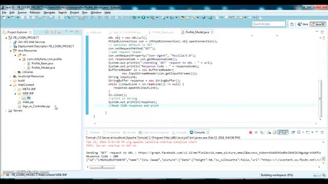Open the Edit menu

pyautogui.click(x=12, y=12)
